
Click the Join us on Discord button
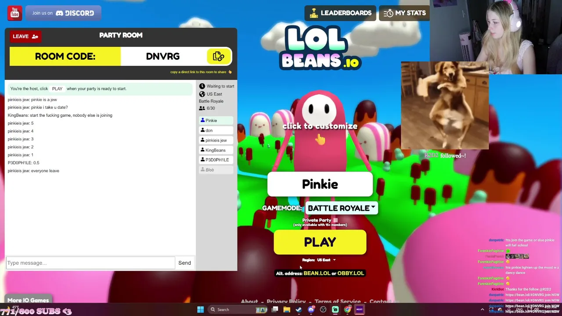pyautogui.click(x=63, y=13)
